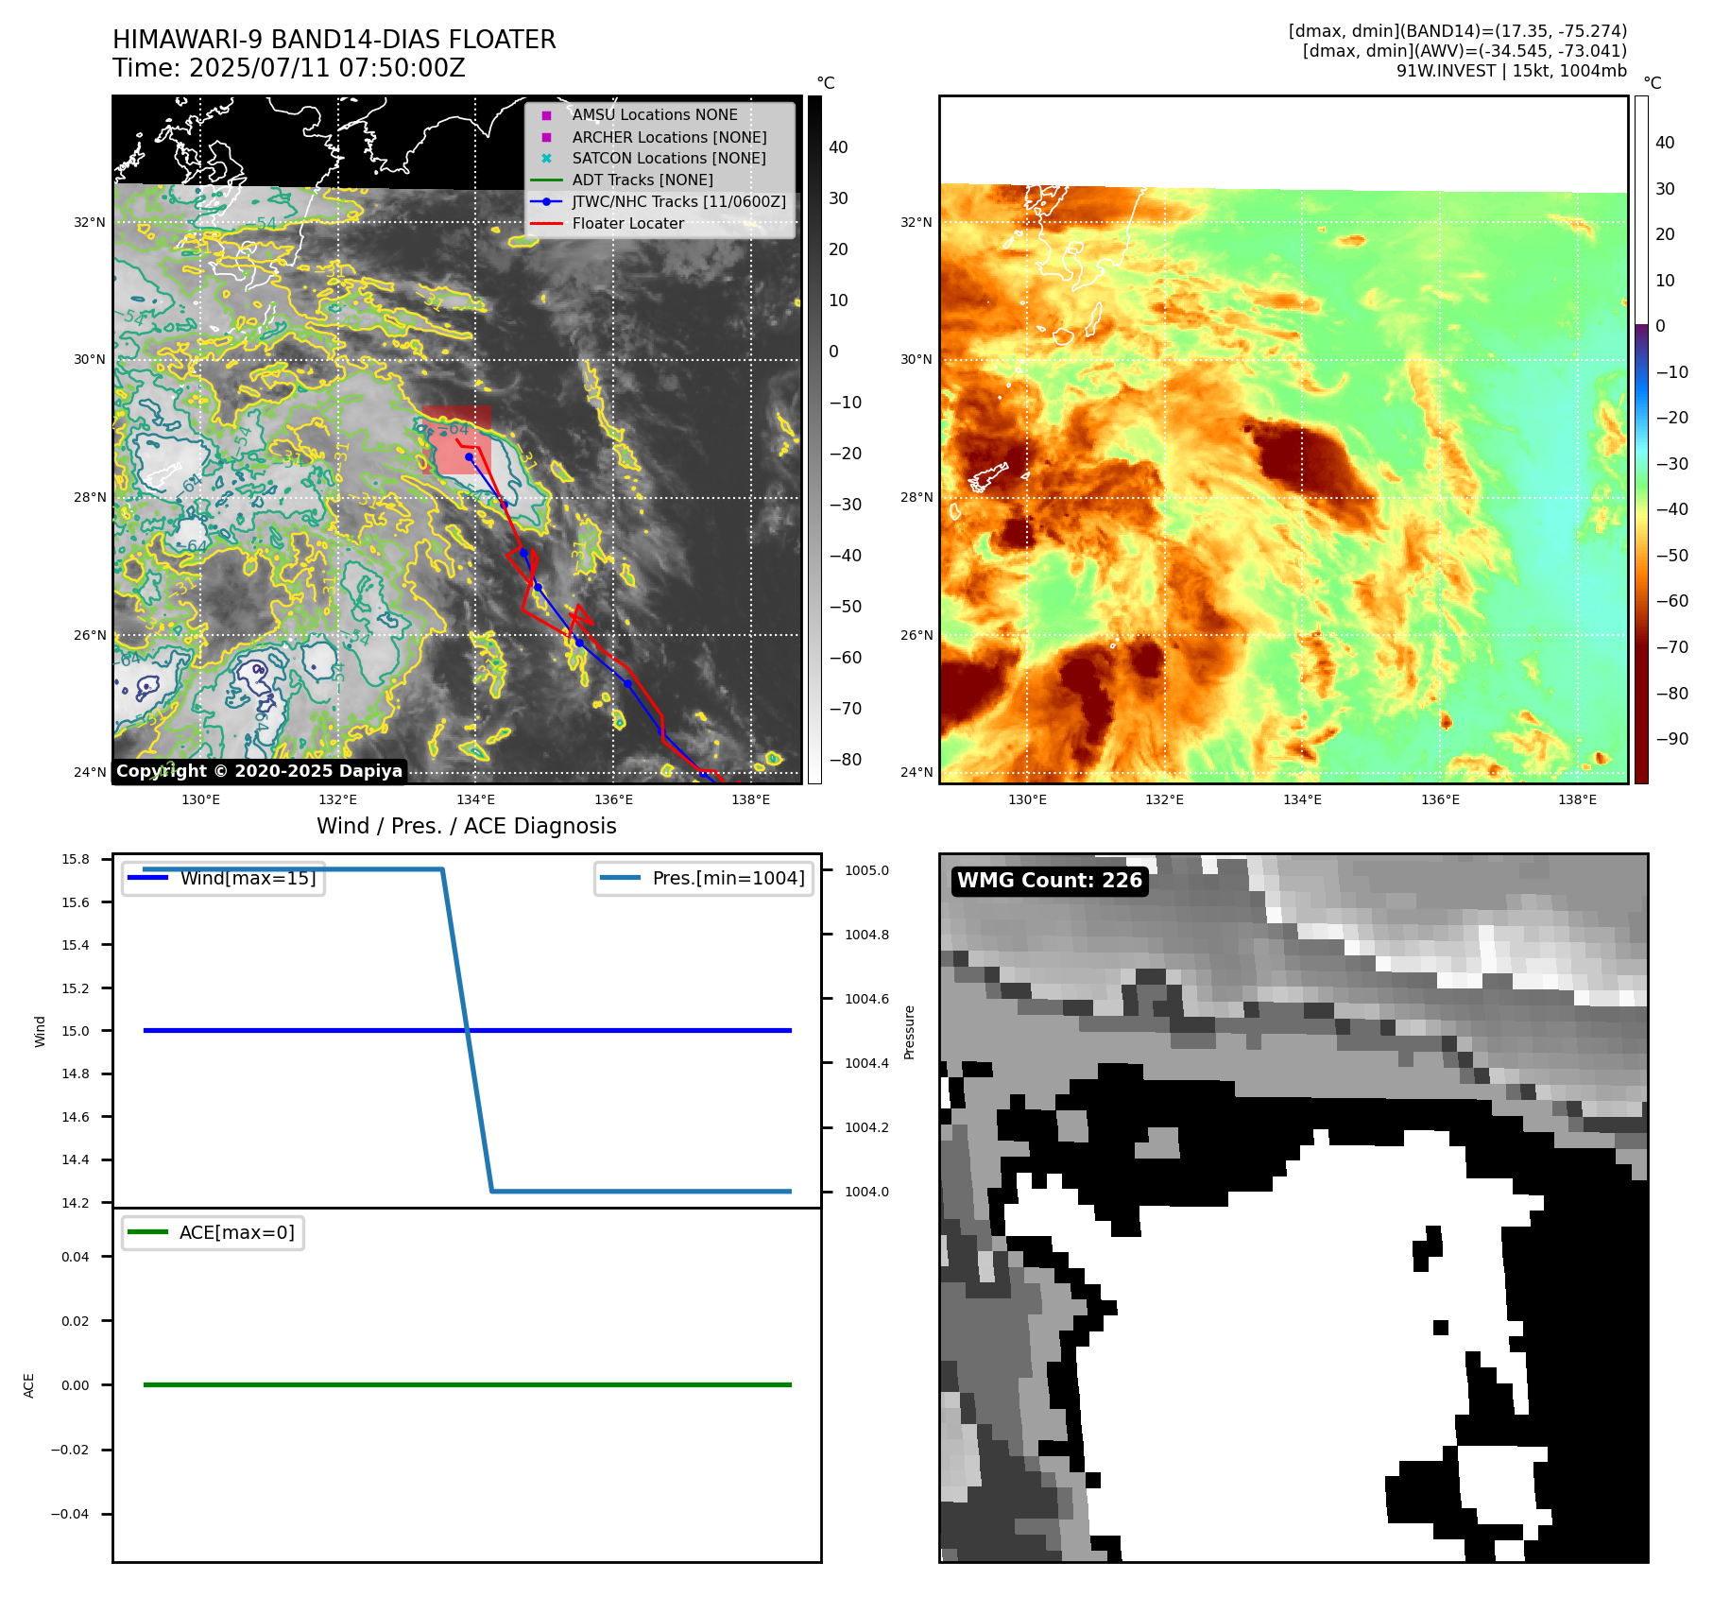Click the AMSU Locations NONE legend entry
The image size is (1713, 1597).
(x=655, y=114)
